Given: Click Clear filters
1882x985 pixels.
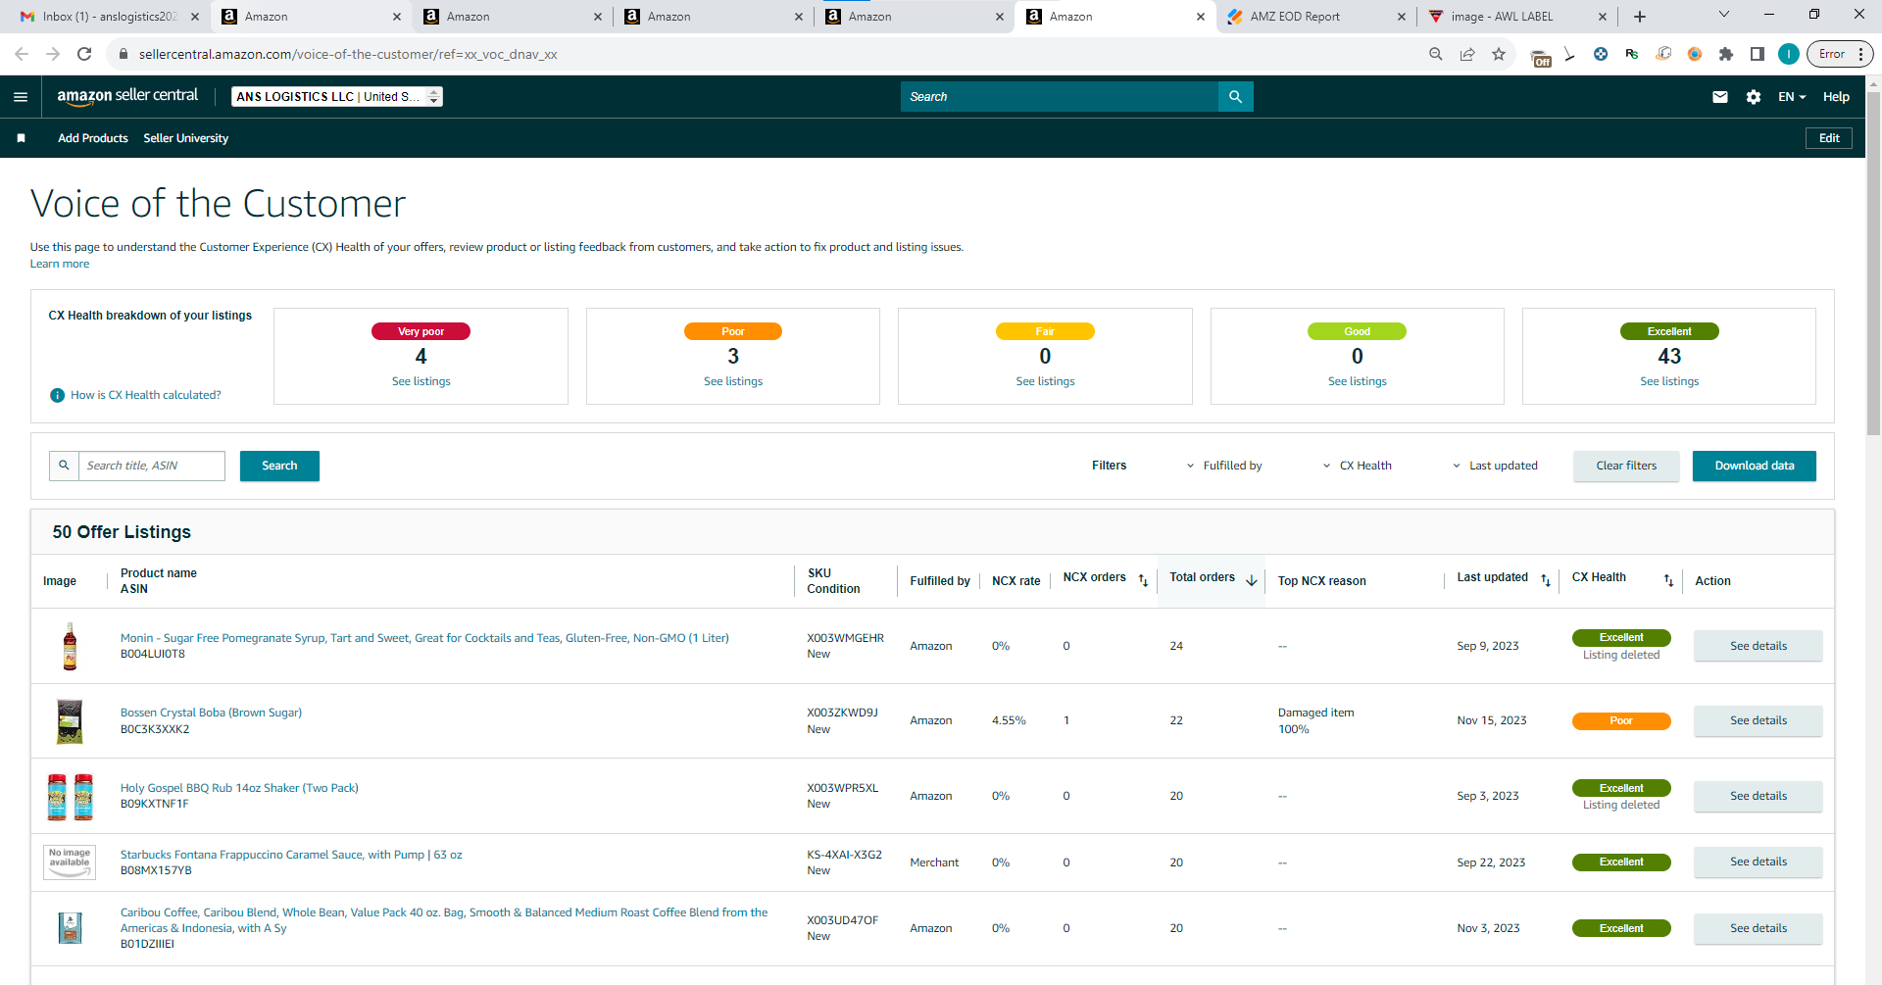Looking at the screenshot, I should [1626, 466].
